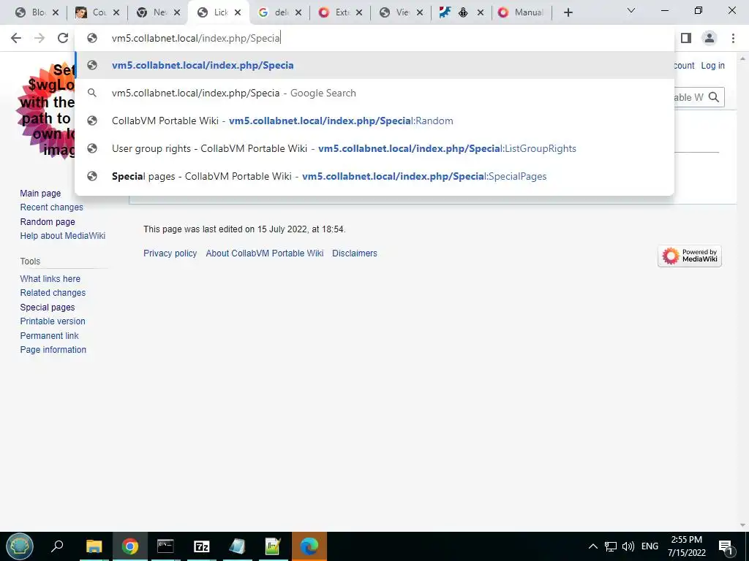Close the Google 'del' tab
The image size is (749, 561).
(298, 12)
